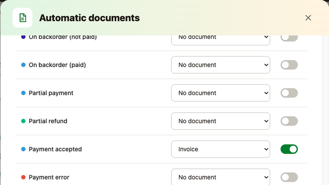Click the Partial payment status label

(51, 93)
